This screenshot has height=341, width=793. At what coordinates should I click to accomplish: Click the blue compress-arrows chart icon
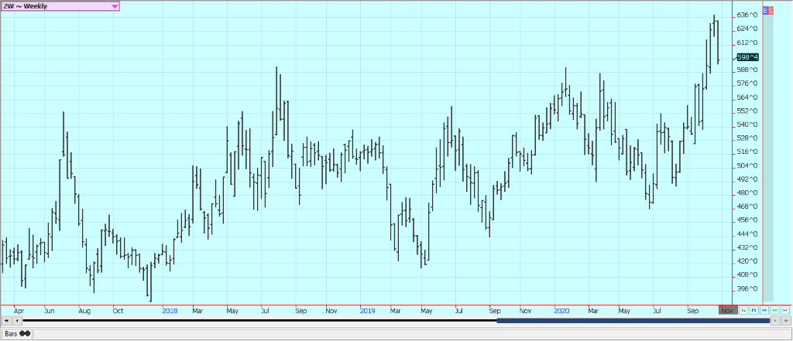[x=764, y=310]
